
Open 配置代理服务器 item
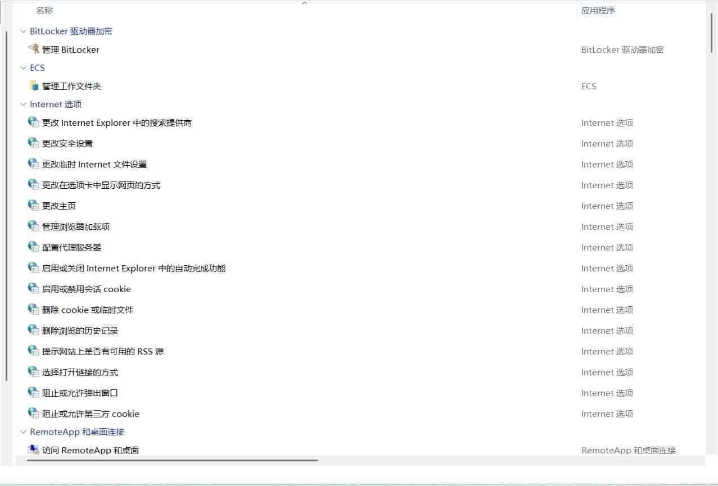[71, 247]
